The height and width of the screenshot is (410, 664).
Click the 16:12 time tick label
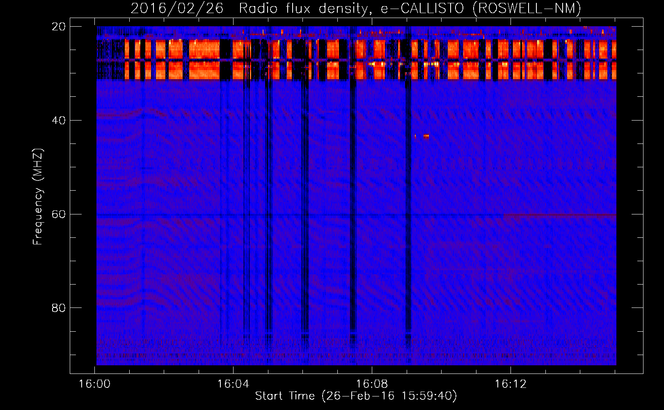(511, 384)
